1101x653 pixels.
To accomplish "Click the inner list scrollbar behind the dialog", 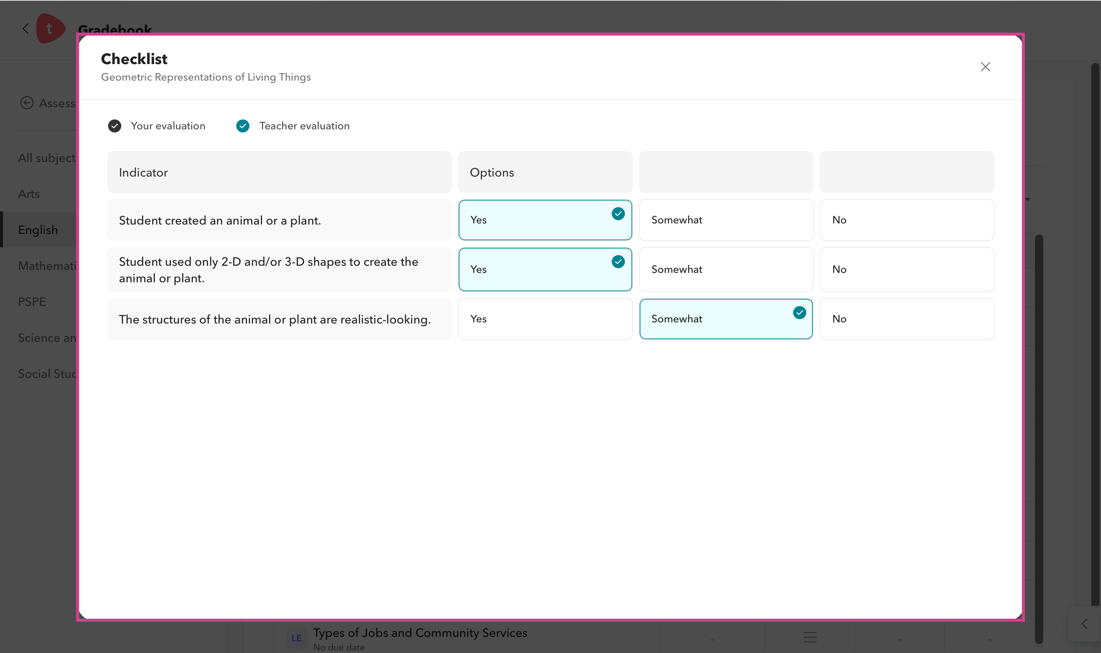I will point(1039,439).
